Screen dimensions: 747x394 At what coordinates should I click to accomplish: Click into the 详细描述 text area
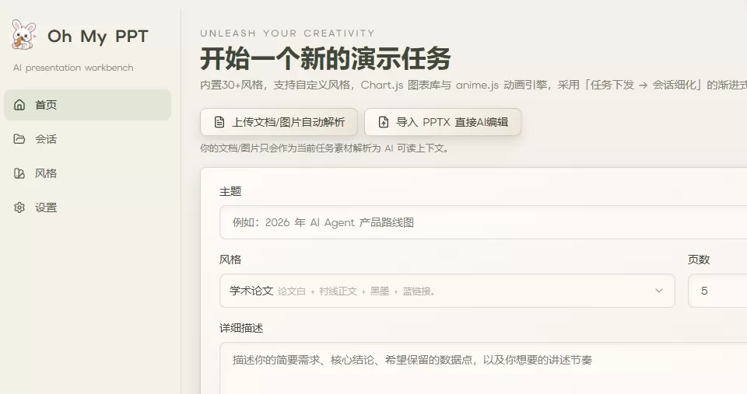coord(483,368)
